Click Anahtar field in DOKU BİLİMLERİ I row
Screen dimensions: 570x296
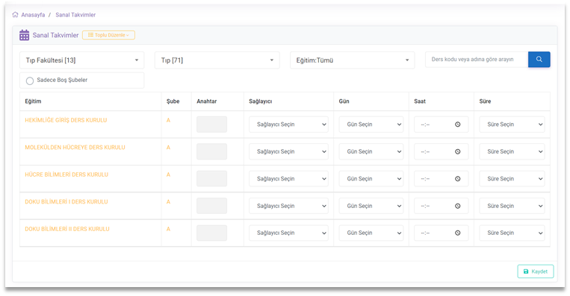[211, 206]
